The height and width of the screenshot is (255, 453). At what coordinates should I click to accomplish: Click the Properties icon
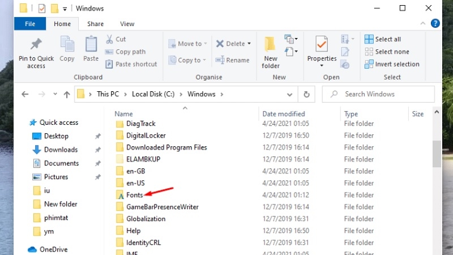click(322, 45)
